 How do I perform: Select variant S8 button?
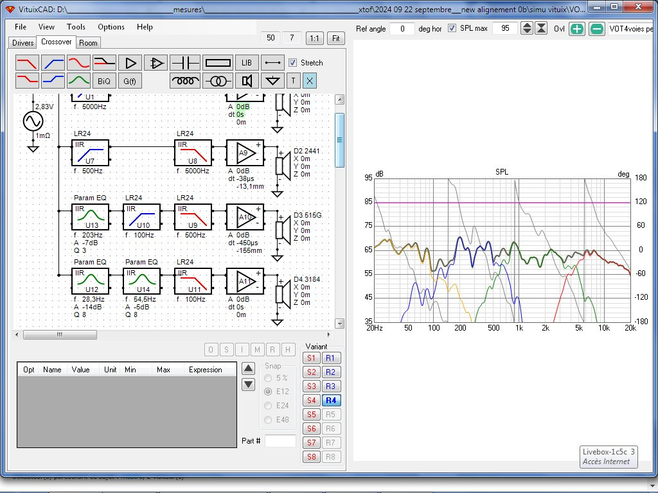point(312,457)
